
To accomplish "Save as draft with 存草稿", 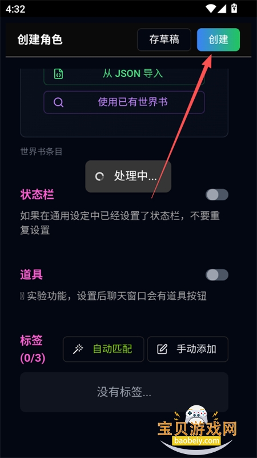I will tap(164, 40).
